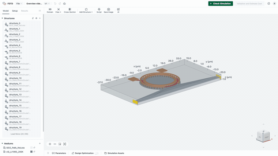This screenshot has height=156, width=278.
Task: Click the polygon icon of structure_2
Action: pyautogui.click(x=6, y=35)
